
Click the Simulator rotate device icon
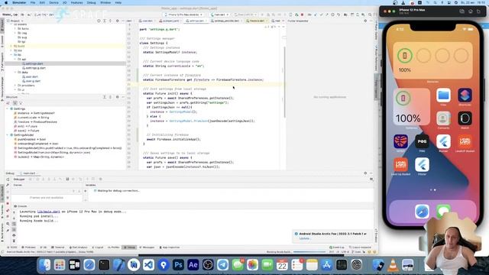point(479,11)
